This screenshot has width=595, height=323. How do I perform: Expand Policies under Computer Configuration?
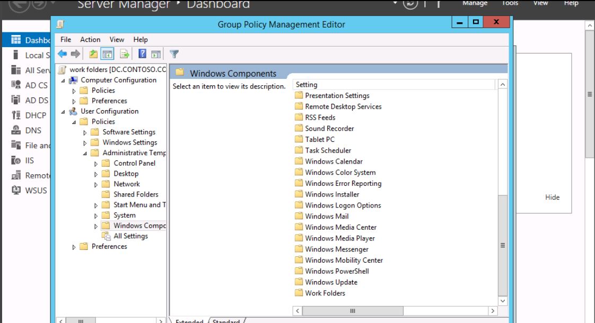74,91
